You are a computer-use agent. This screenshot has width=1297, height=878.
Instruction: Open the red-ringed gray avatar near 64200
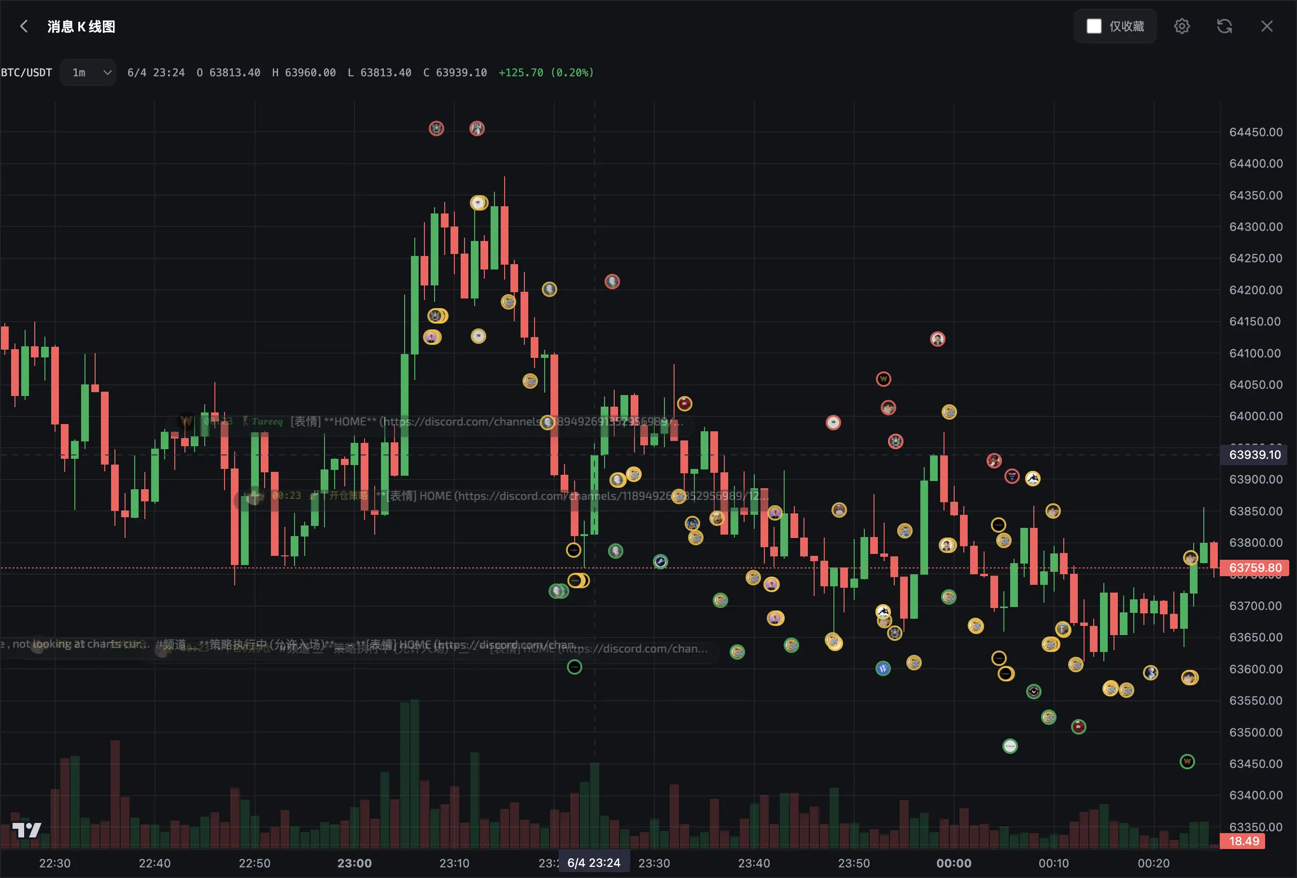[x=612, y=281]
